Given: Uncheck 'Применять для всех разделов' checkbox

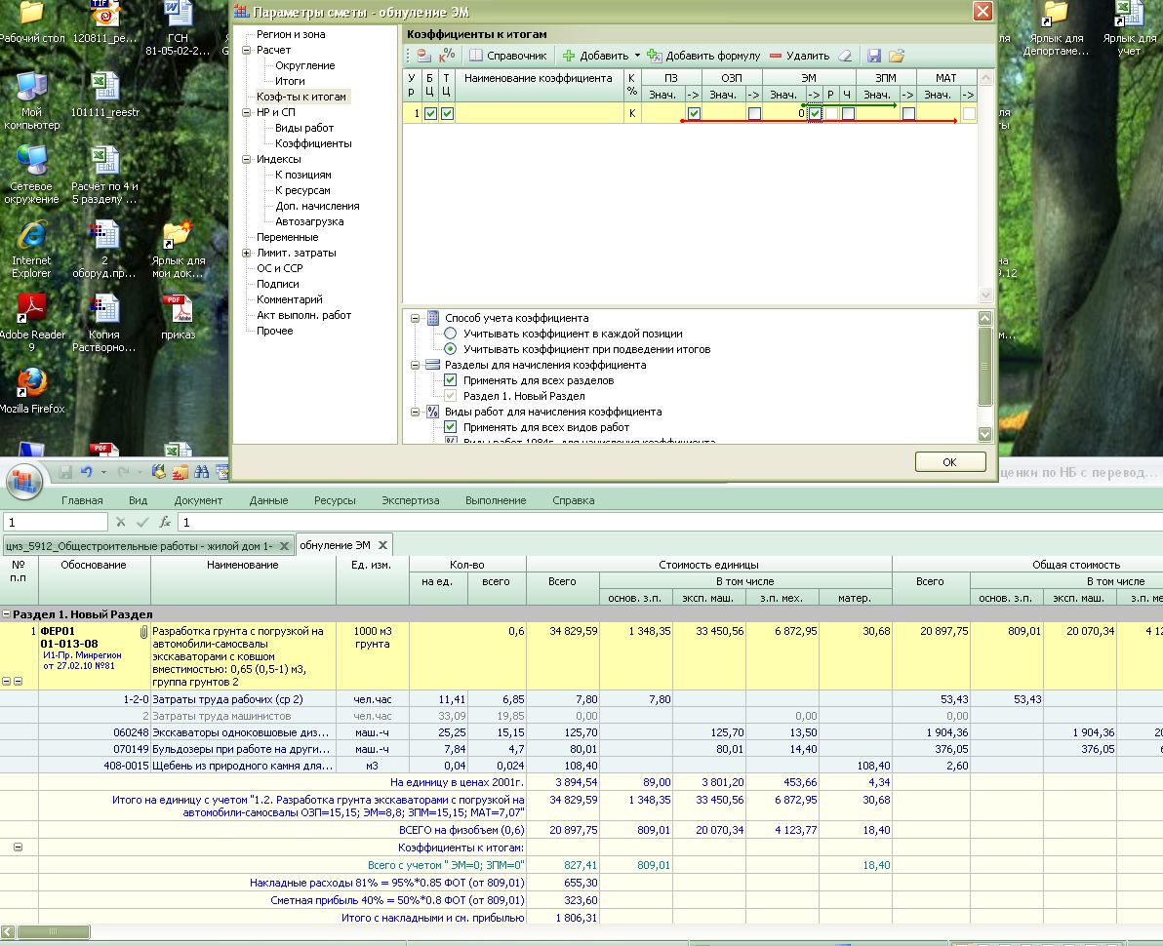Looking at the screenshot, I should tap(451, 380).
